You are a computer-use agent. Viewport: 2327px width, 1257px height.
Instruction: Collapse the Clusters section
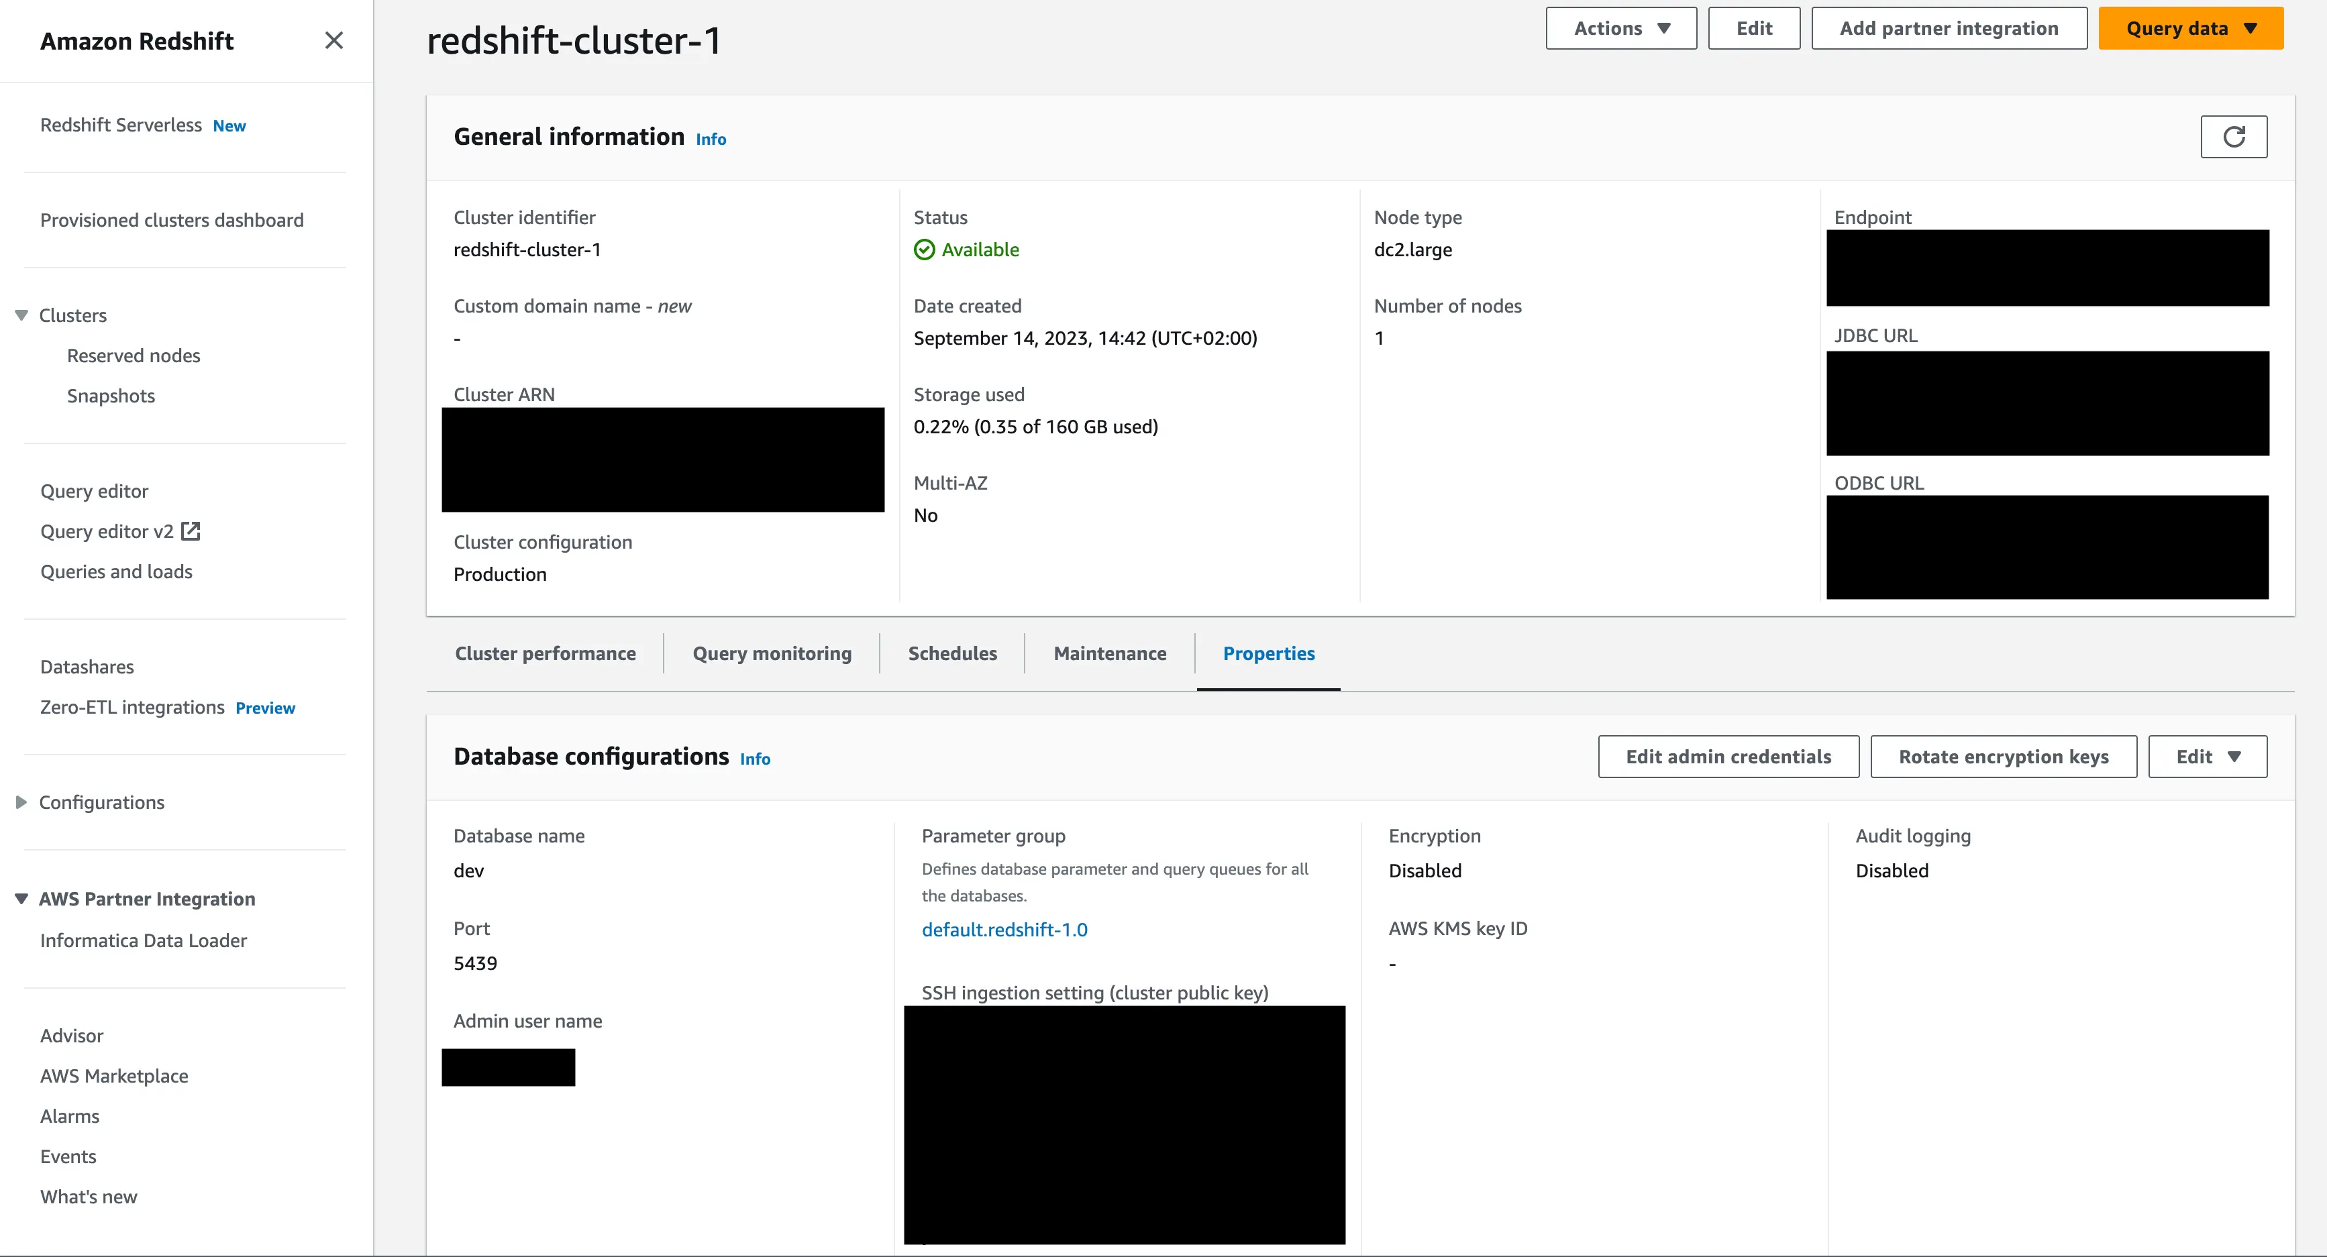[x=20, y=314]
